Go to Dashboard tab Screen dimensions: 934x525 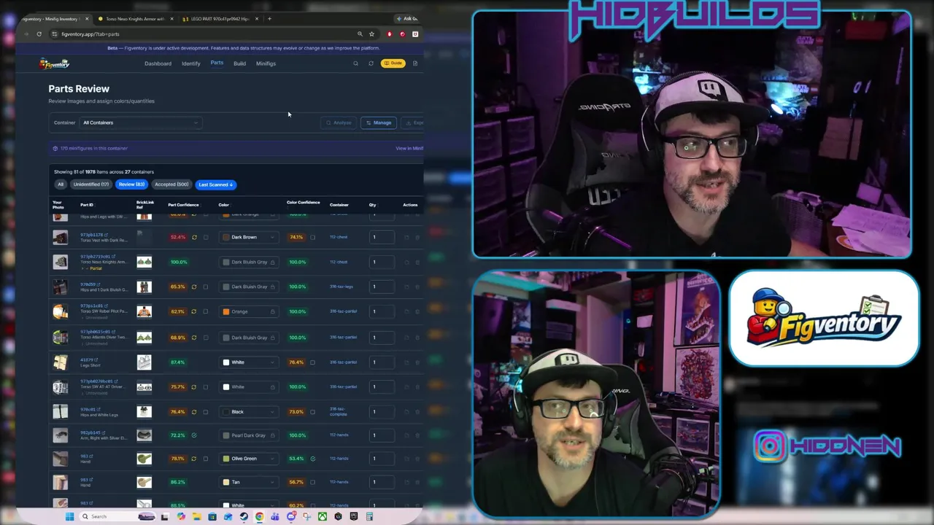pos(158,63)
